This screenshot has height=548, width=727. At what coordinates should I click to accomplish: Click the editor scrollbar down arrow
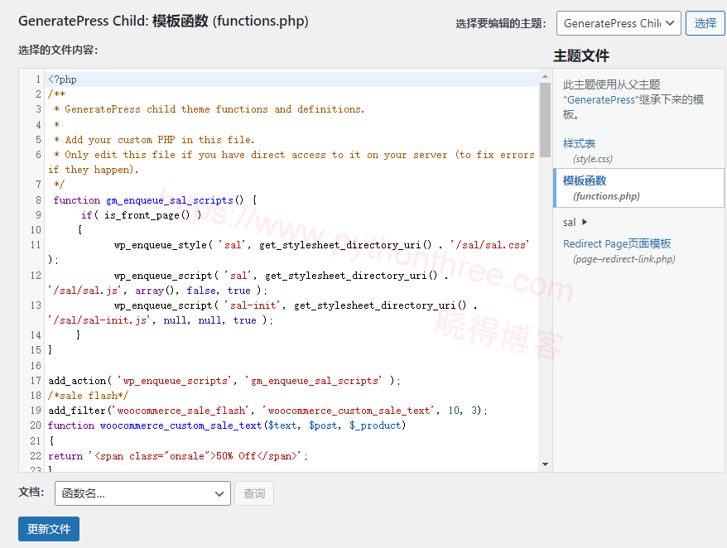(x=545, y=464)
